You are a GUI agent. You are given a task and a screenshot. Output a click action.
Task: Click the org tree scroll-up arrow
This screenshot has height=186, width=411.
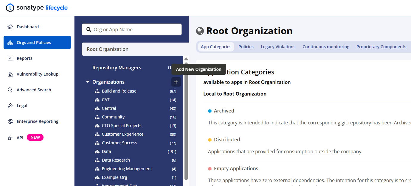coord(186,59)
